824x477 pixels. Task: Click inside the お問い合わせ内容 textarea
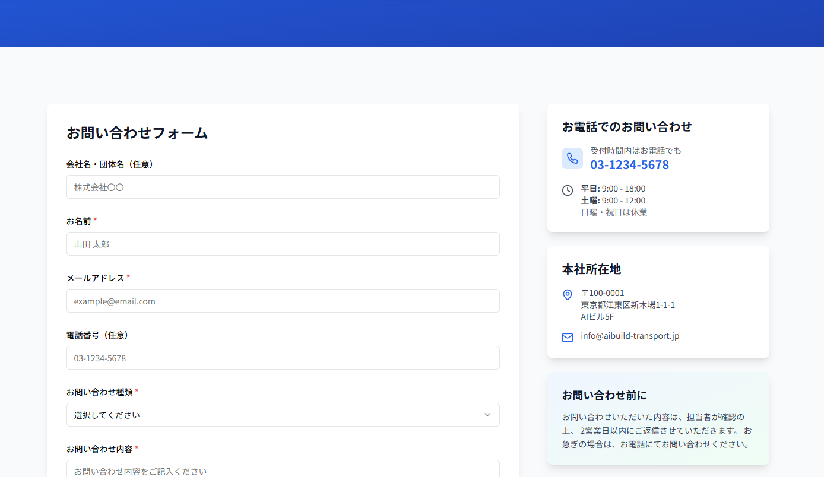point(283,470)
